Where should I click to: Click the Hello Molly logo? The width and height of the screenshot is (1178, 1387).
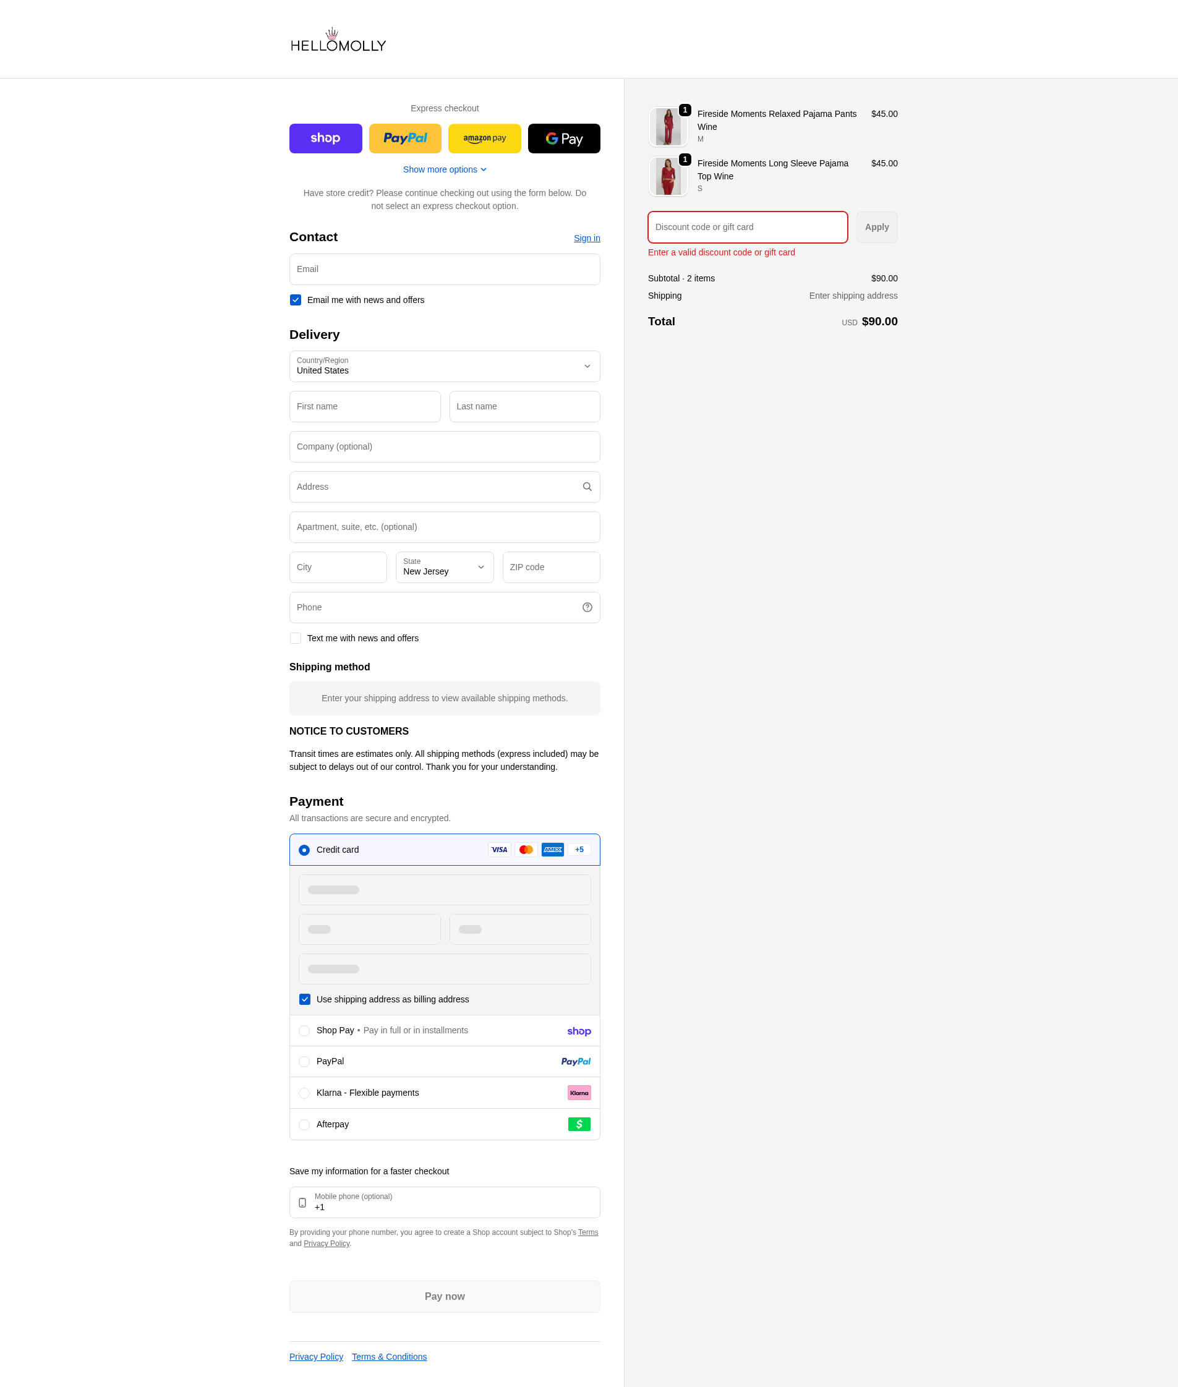[338, 40]
